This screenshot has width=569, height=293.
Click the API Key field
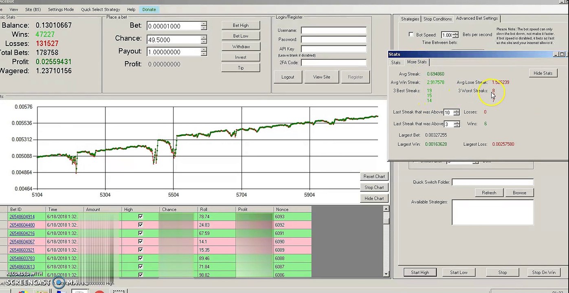click(x=334, y=49)
